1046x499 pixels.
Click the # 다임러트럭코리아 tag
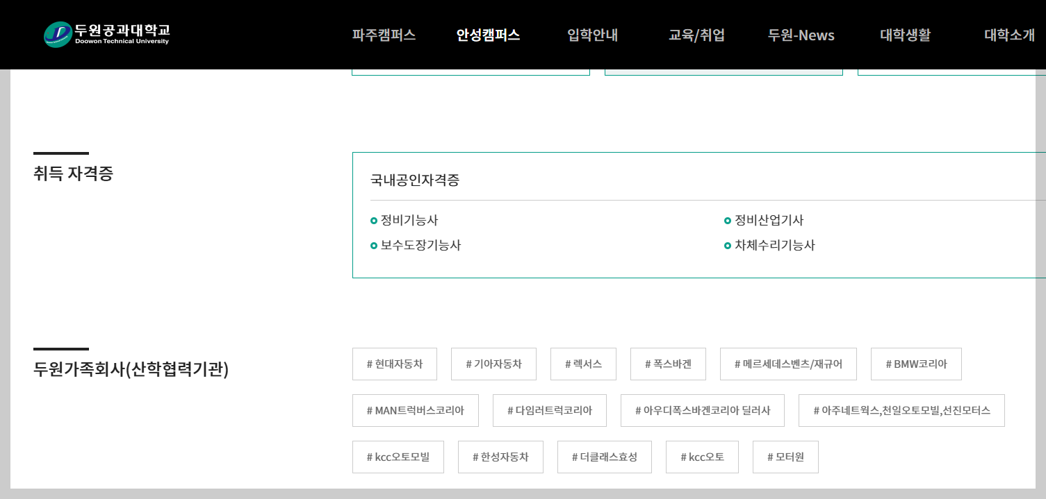(550, 410)
